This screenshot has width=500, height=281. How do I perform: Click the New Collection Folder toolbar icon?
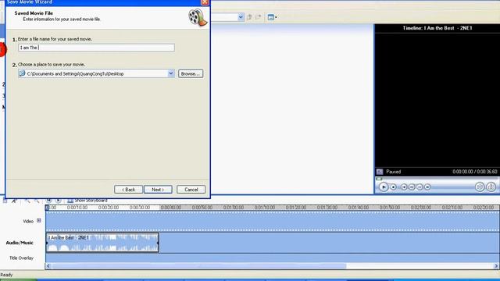point(259,17)
